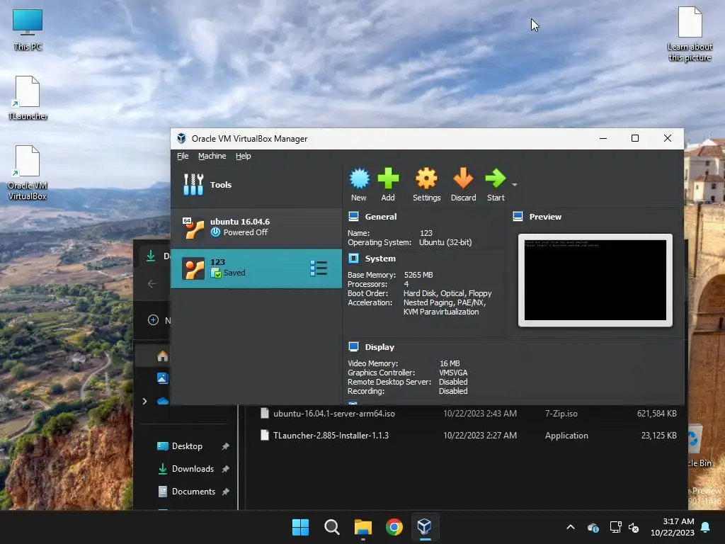Open TLauncher desktop shortcut
Image resolution: width=725 pixels, height=544 pixels.
28,98
